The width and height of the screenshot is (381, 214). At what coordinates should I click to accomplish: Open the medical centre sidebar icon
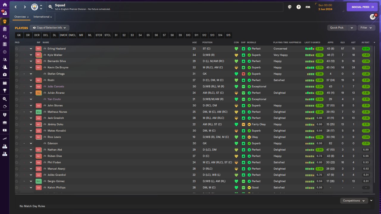[4, 75]
